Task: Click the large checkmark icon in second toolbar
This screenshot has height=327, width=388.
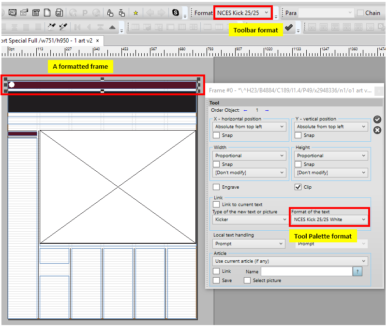Action: [288, 27]
